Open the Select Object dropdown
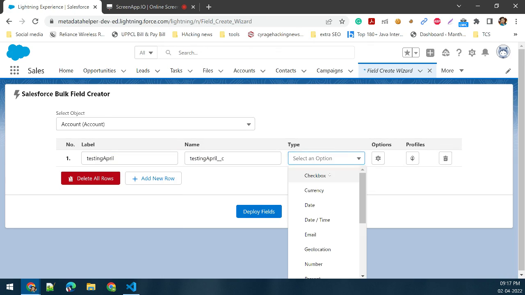Image resolution: width=525 pixels, height=295 pixels. coord(155,124)
